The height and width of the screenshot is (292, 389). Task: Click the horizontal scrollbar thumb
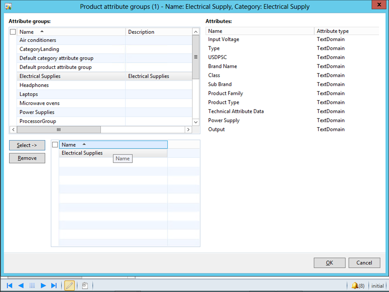tap(59, 130)
